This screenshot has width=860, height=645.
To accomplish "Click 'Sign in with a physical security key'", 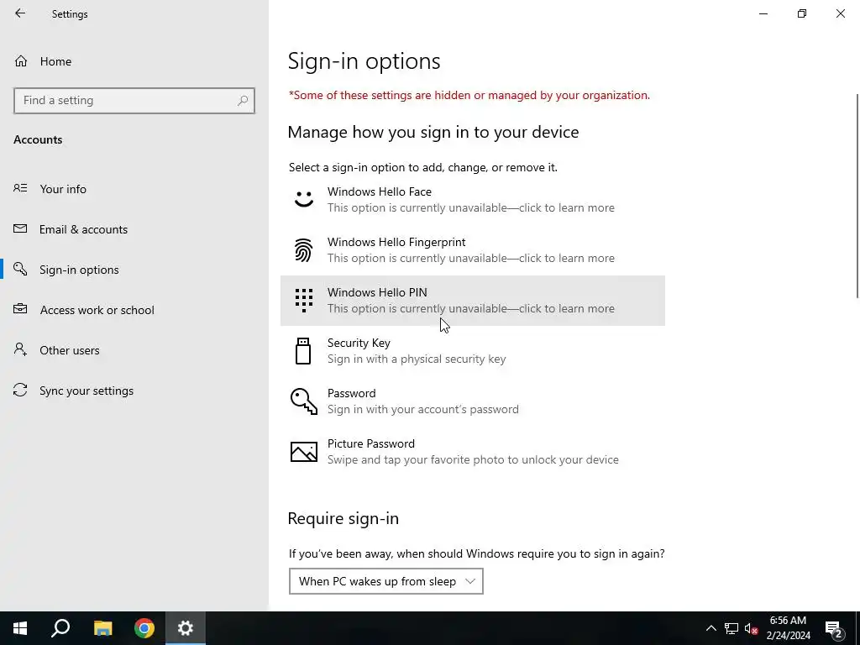I will click(x=417, y=359).
